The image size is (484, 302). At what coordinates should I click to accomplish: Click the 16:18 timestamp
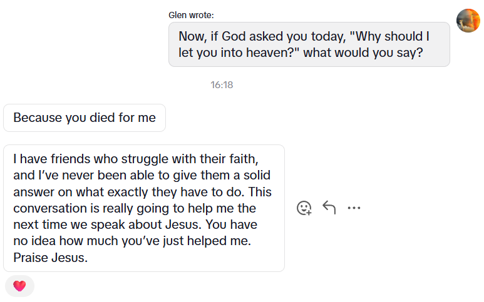(x=222, y=85)
